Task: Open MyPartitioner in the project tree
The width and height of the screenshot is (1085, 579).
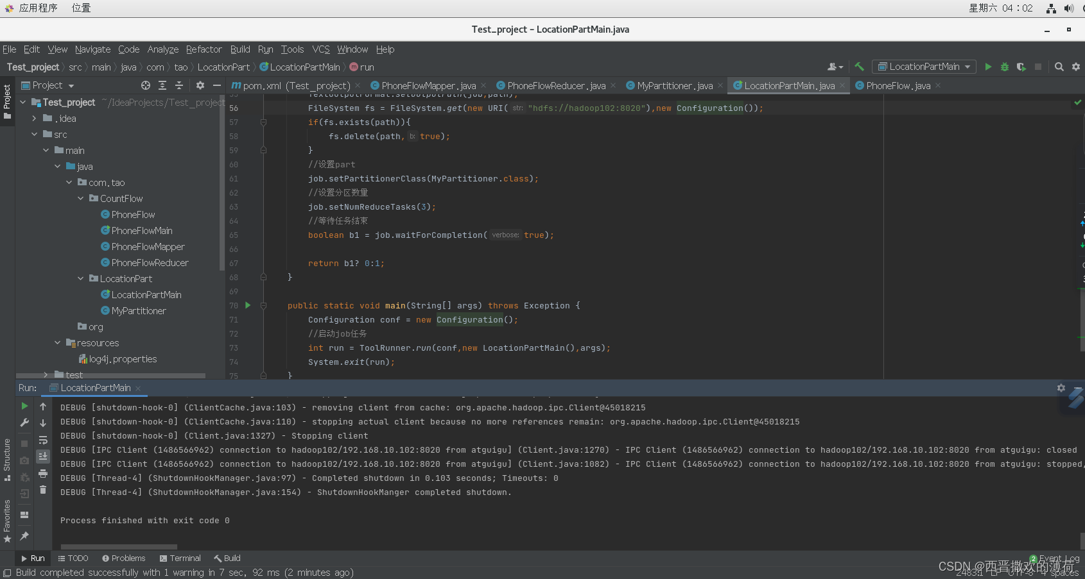Action: tap(139, 310)
